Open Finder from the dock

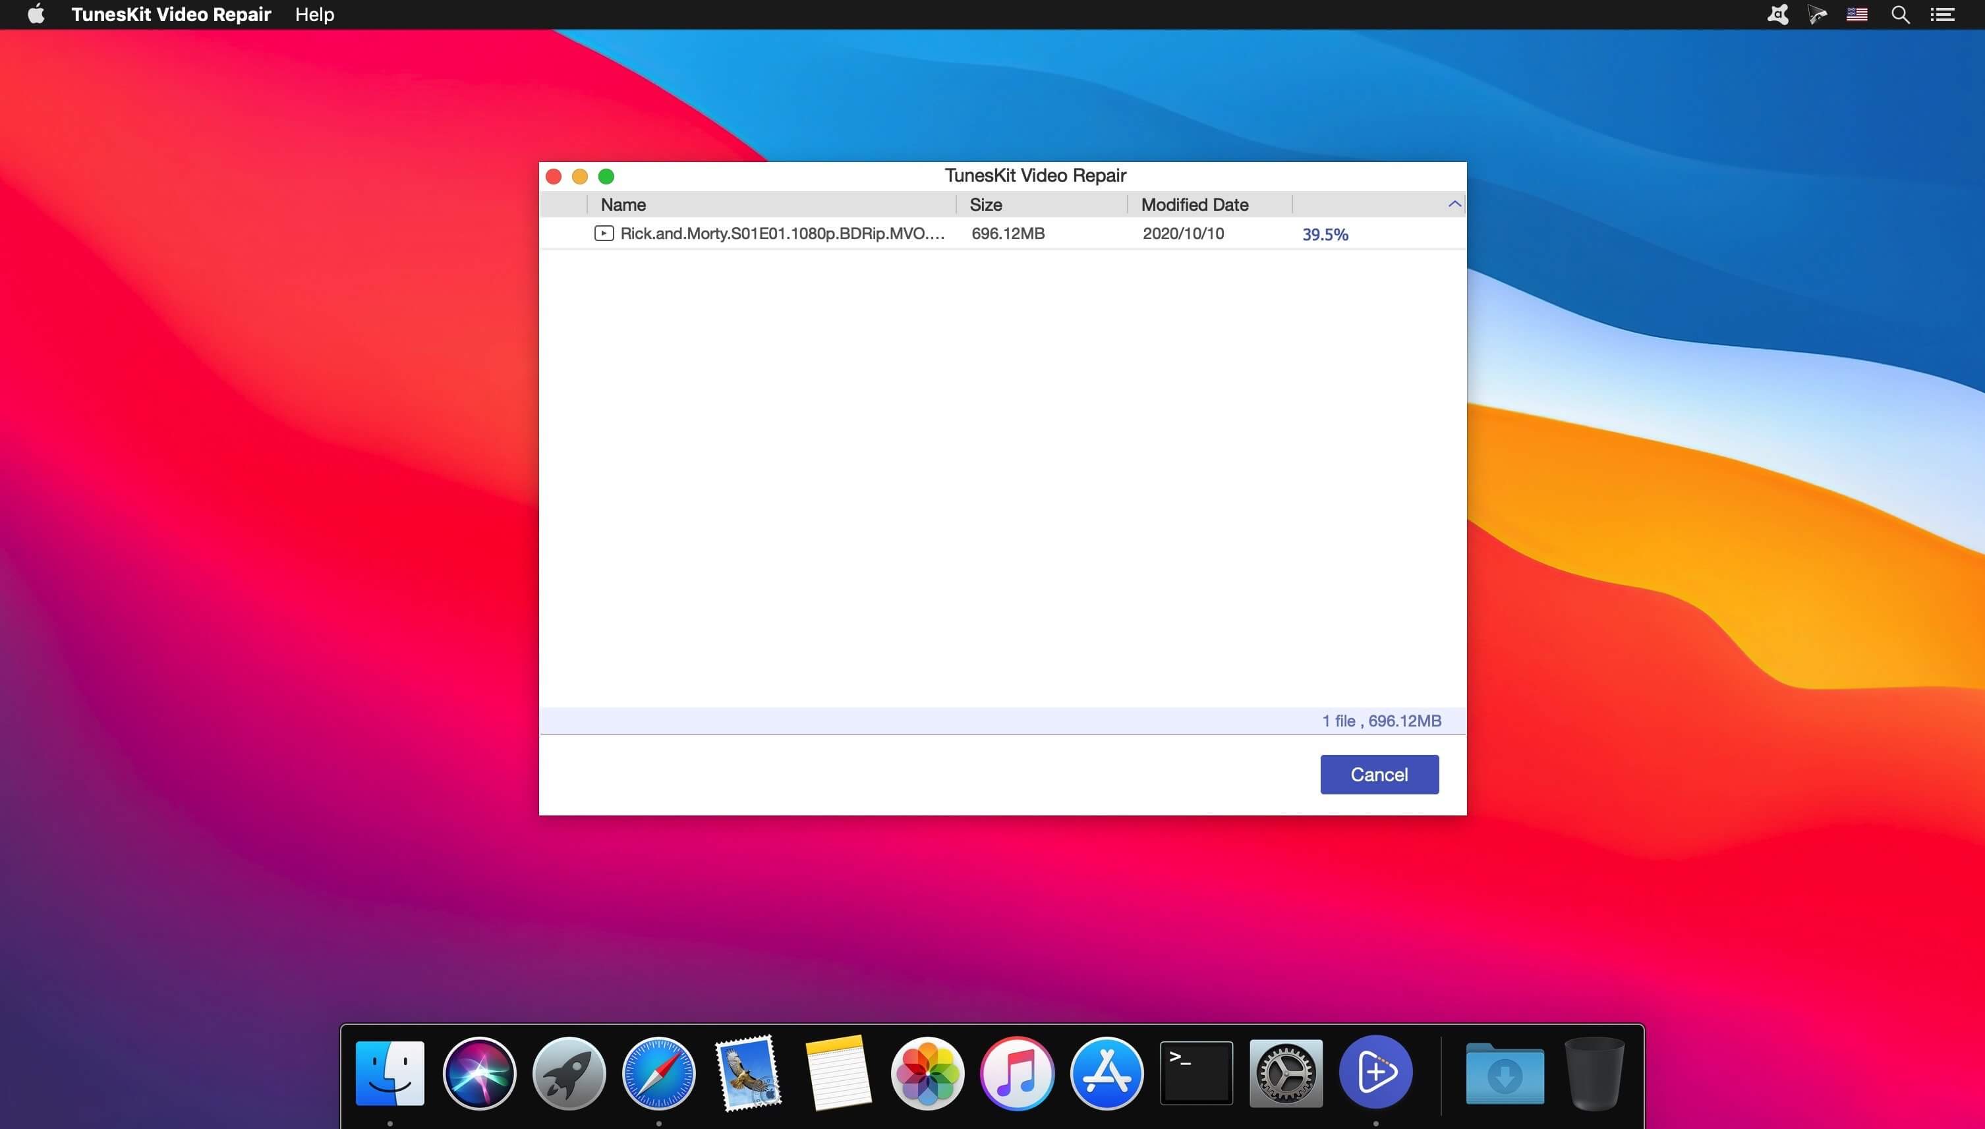[389, 1072]
